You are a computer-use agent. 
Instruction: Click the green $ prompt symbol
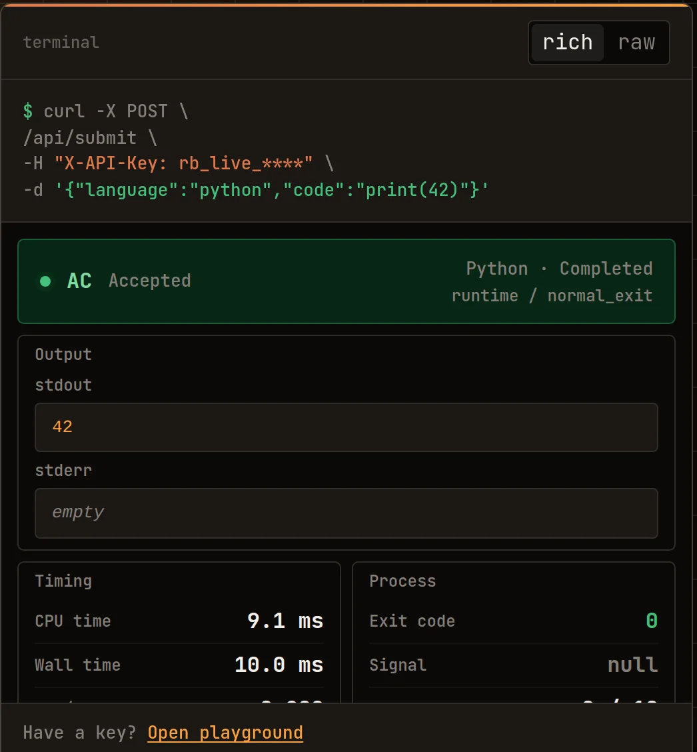(x=28, y=111)
